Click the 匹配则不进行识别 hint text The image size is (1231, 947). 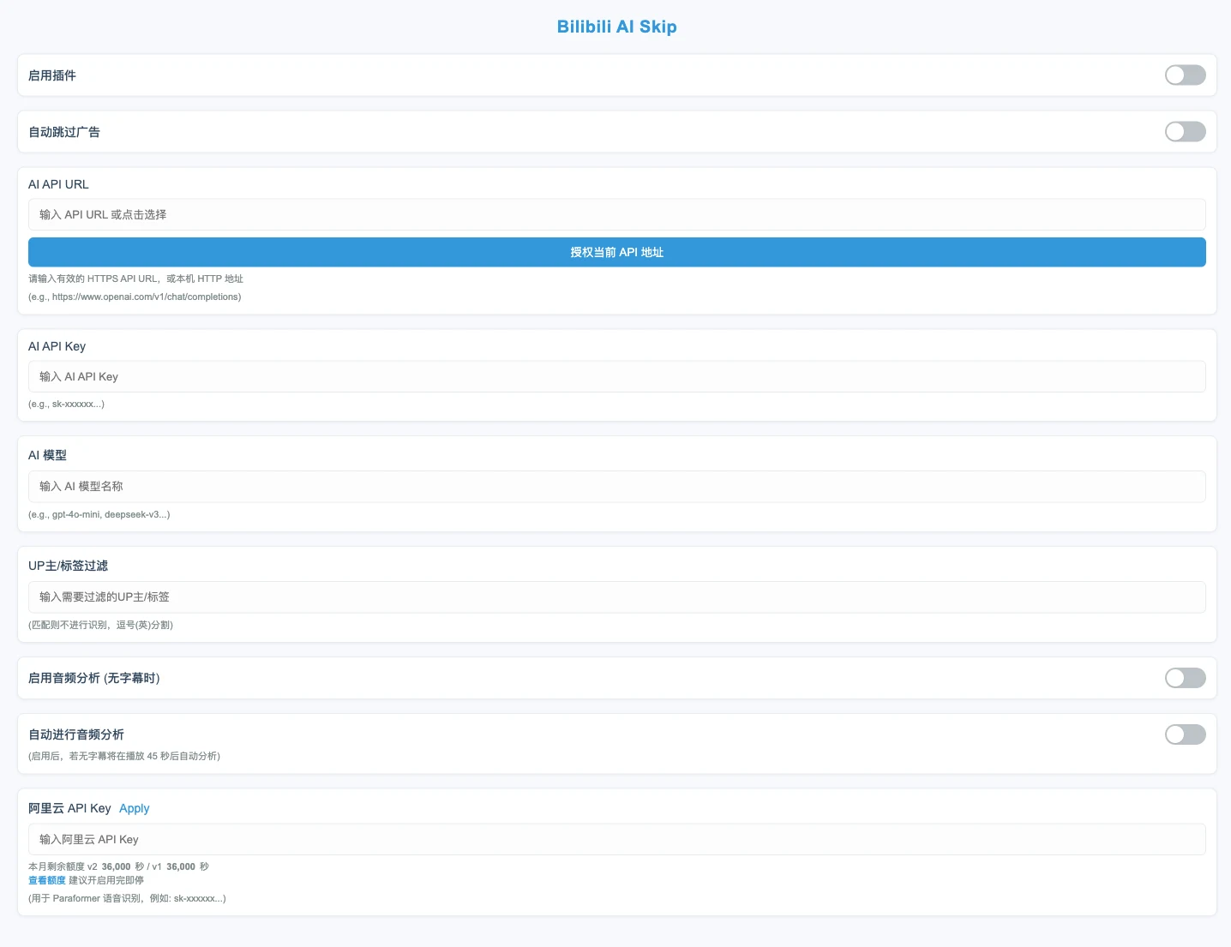click(100, 625)
